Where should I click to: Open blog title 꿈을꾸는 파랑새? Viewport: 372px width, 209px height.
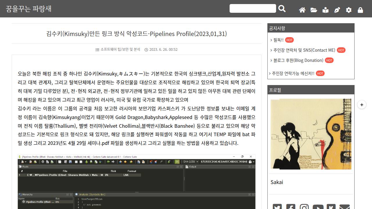(x=28, y=9)
